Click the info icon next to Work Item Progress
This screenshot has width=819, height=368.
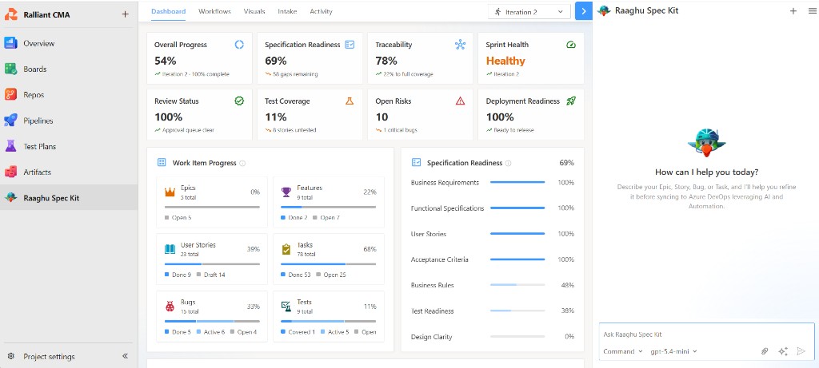coord(242,163)
